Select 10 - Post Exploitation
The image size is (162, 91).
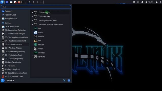[x=15, y=62]
